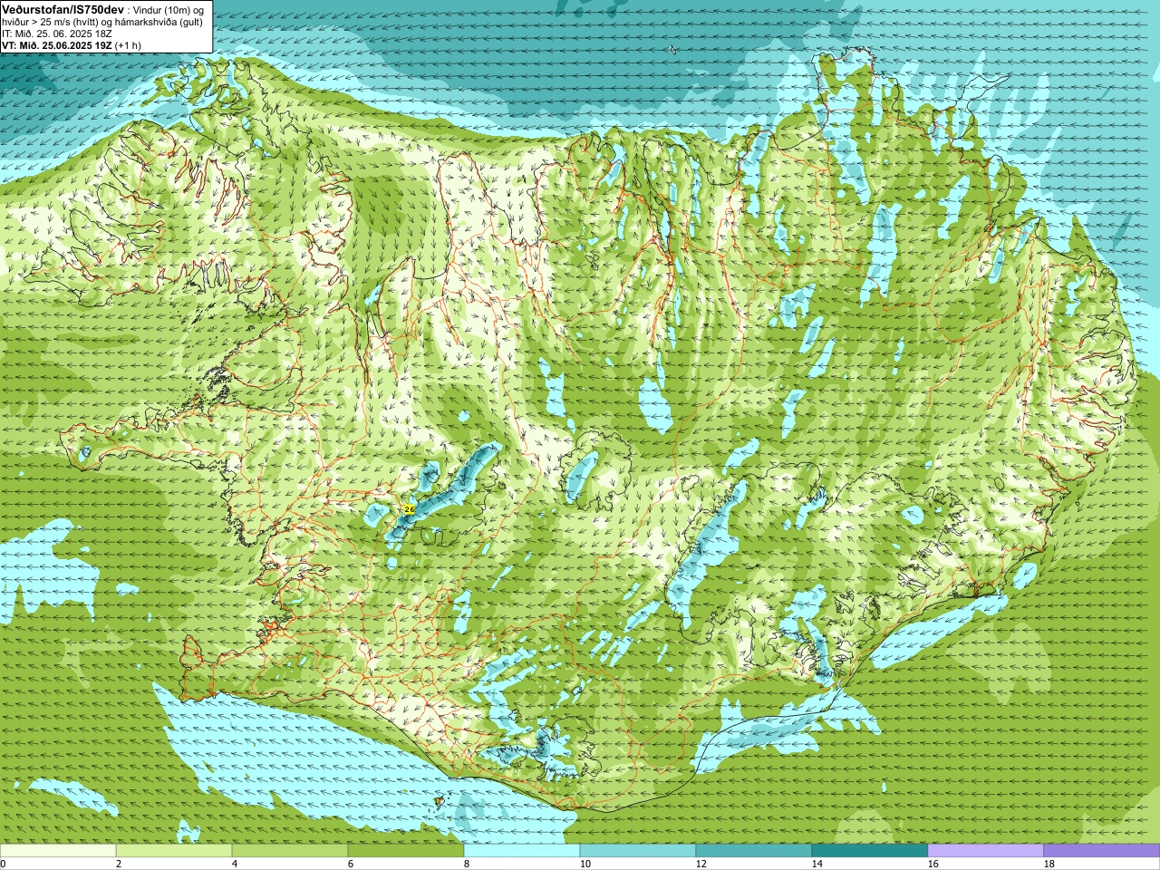
Task: Click the "Vindur (10m) og" label
Action: point(169,9)
